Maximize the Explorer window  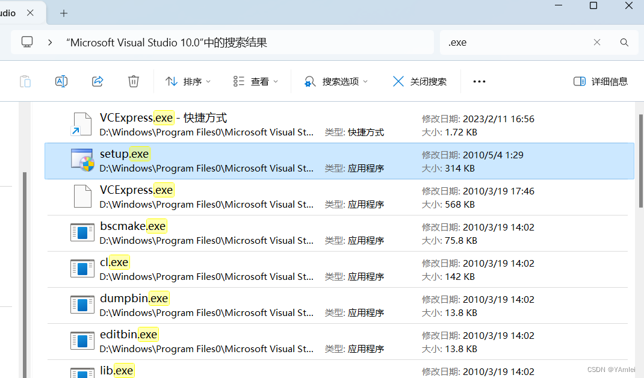pos(593,6)
